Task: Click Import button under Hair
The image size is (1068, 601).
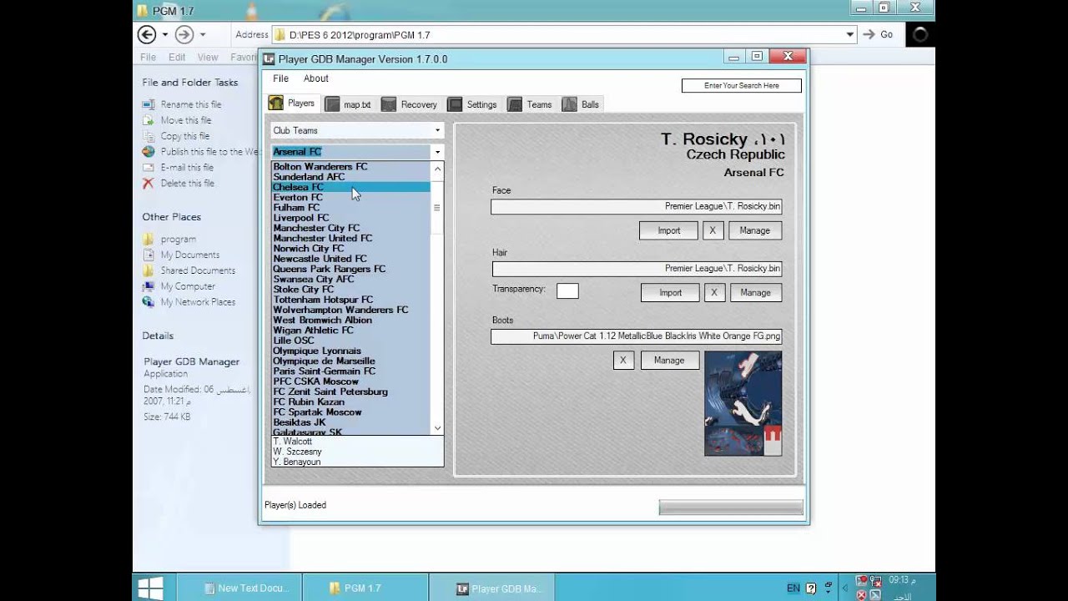Action: coord(670,293)
